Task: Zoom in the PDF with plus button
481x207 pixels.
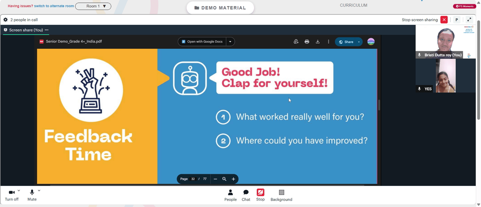Action: (x=233, y=179)
